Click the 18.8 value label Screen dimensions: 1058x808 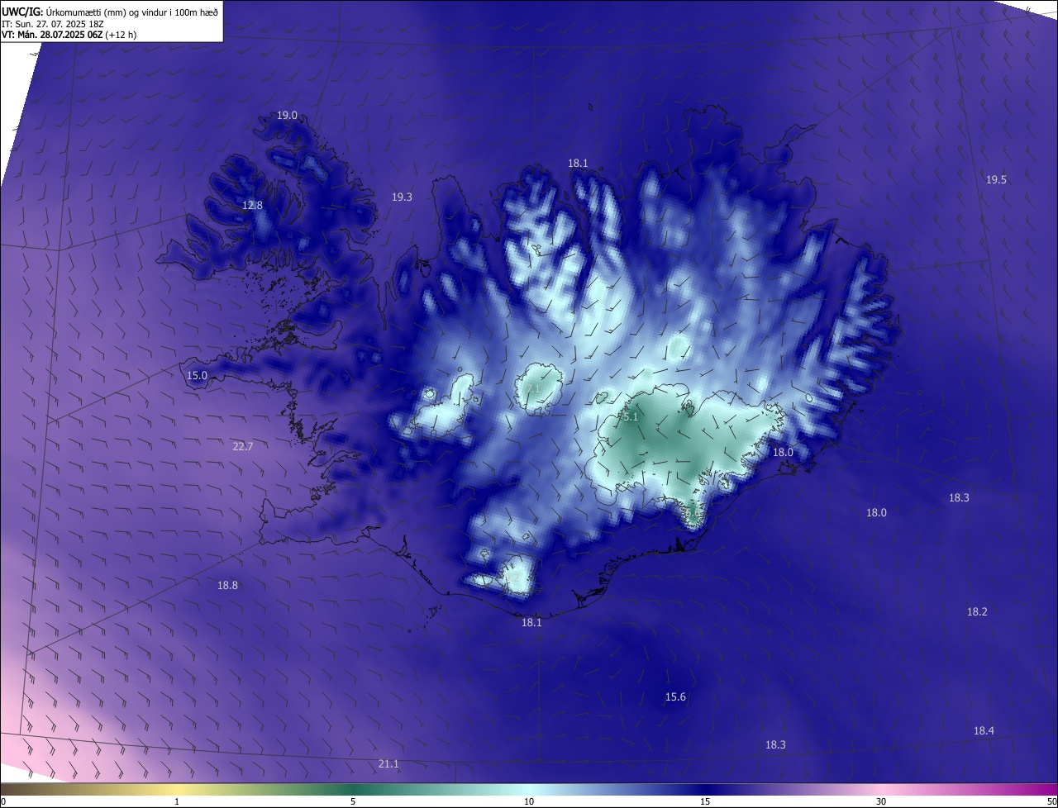point(227,585)
